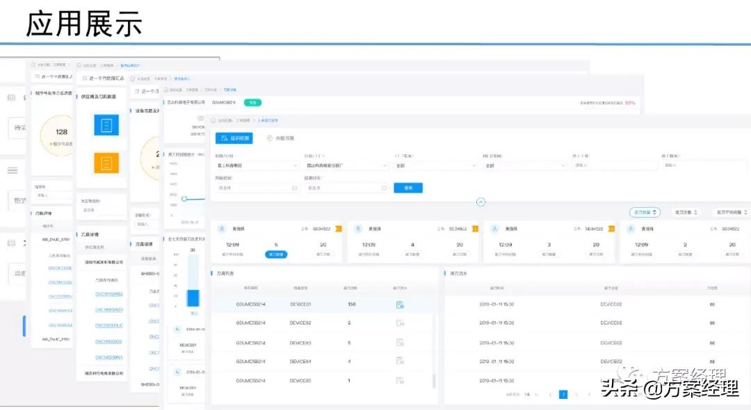Image resolution: width=751 pixels, height=410 pixels.
Task: Open tool-change log icon for DEVICE02 row
Action: 400,323
